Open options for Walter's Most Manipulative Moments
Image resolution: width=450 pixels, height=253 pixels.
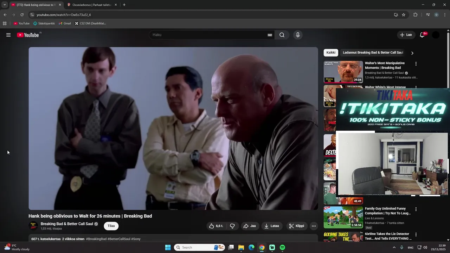pos(416,64)
